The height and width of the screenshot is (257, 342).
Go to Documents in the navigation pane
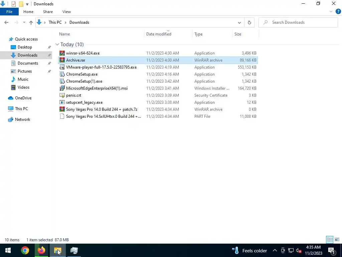28,63
